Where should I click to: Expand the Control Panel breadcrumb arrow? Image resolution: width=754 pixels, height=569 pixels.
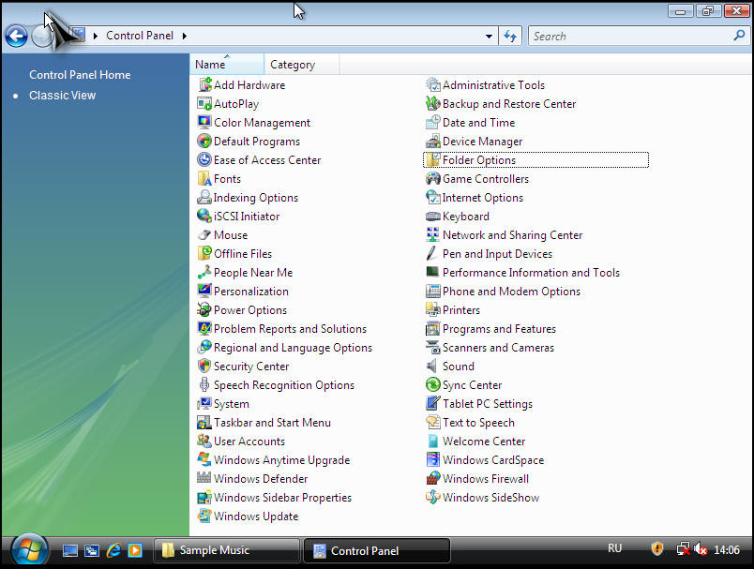coord(185,37)
